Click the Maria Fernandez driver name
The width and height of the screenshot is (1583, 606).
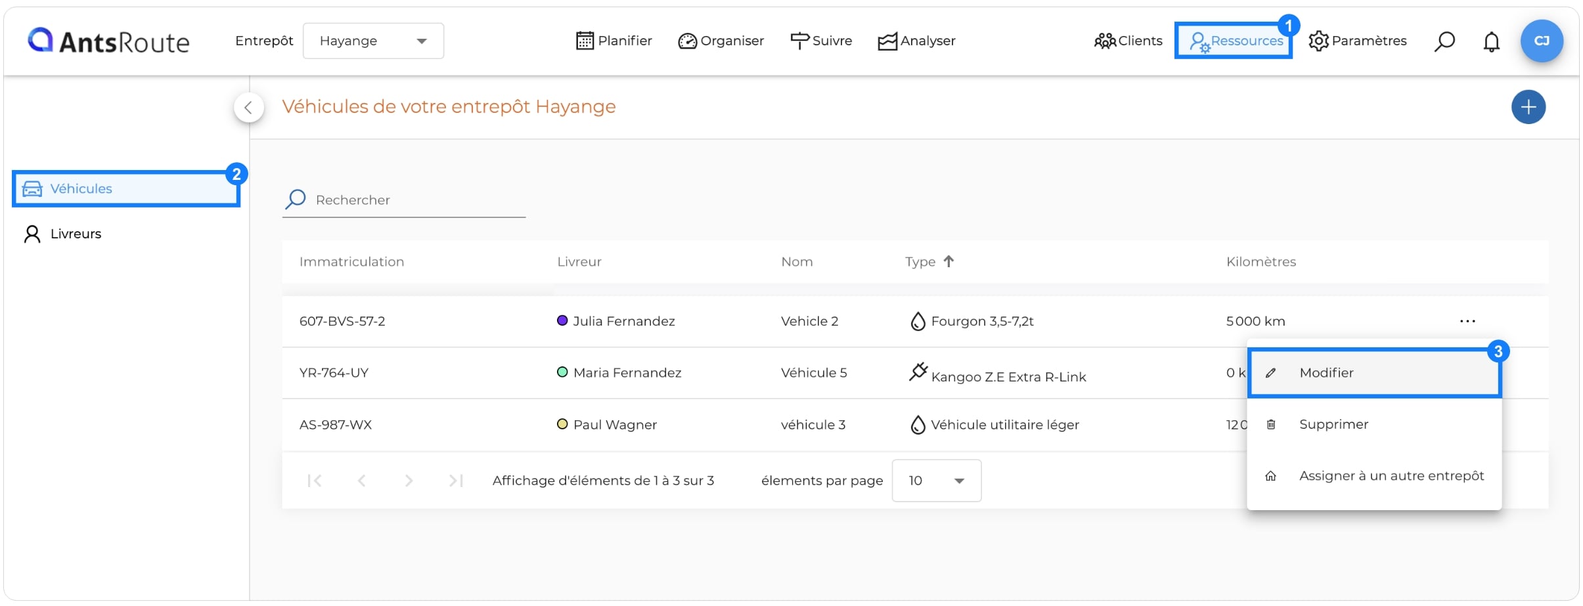627,373
